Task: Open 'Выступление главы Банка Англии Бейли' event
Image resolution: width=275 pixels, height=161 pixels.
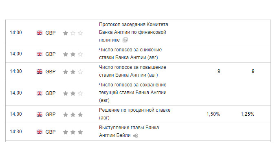Action: pos(129,132)
